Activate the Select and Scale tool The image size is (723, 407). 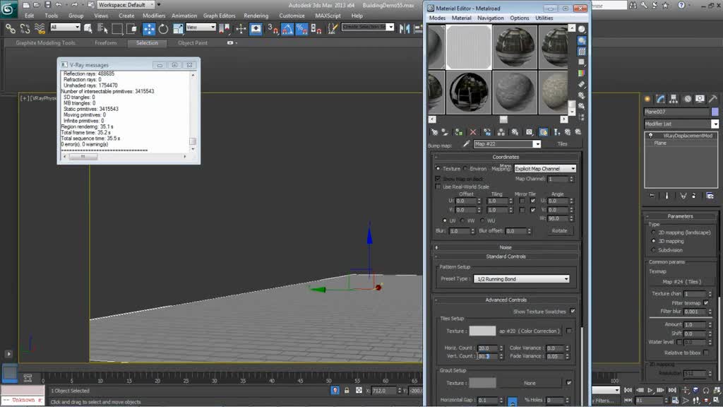pyautogui.click(x=178, y=29)
